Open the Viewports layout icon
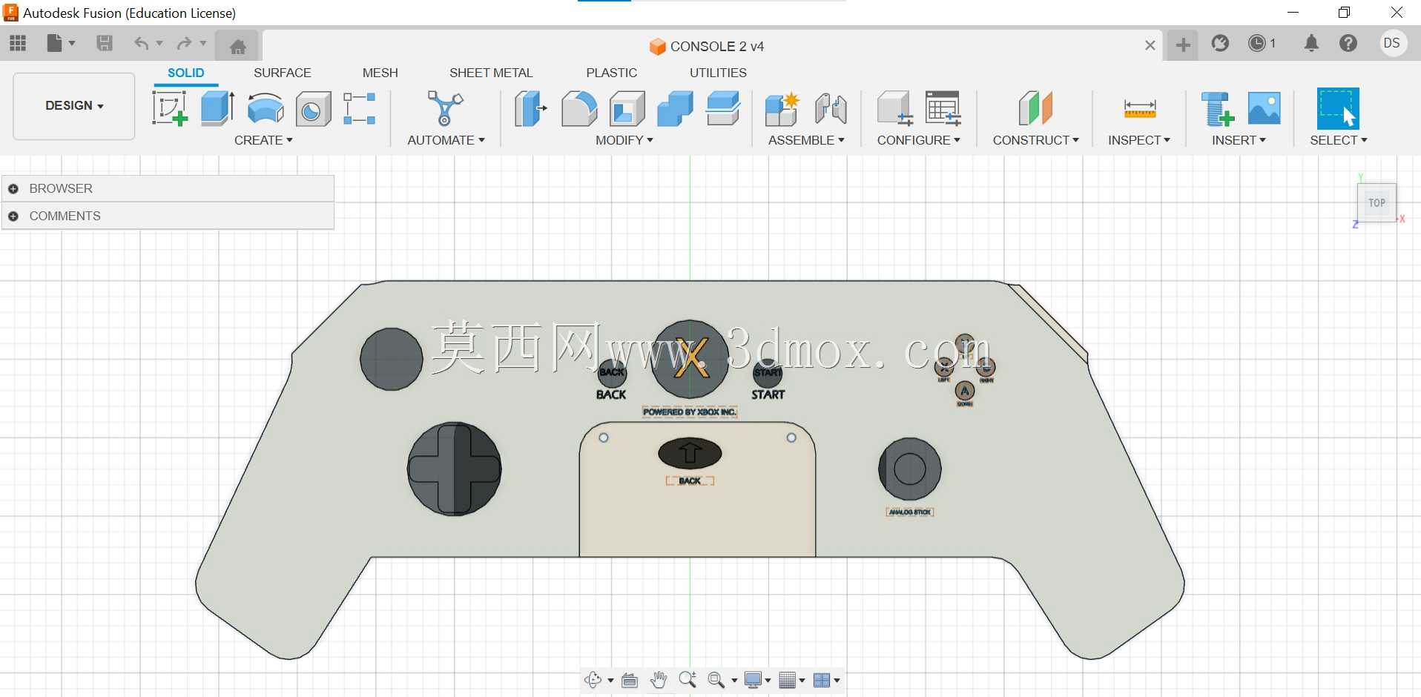 822,680
